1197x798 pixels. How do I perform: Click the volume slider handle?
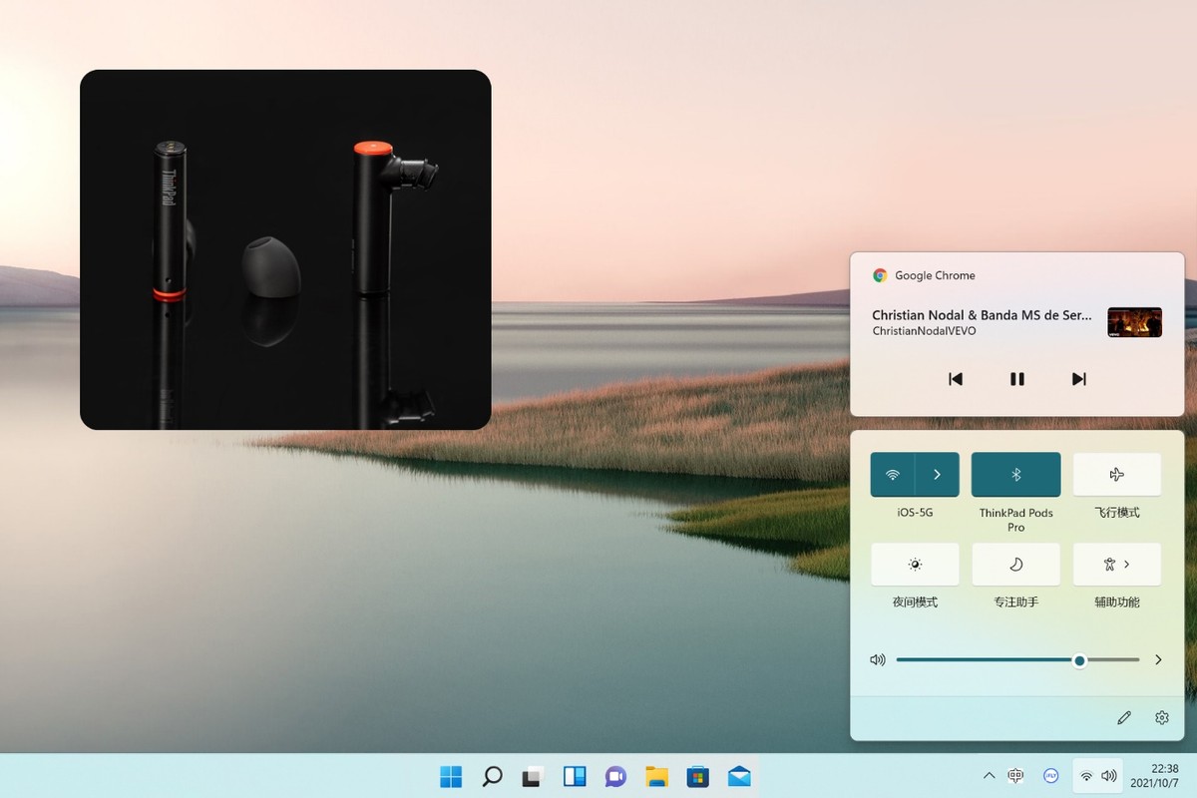click(x=1079, y=660)
